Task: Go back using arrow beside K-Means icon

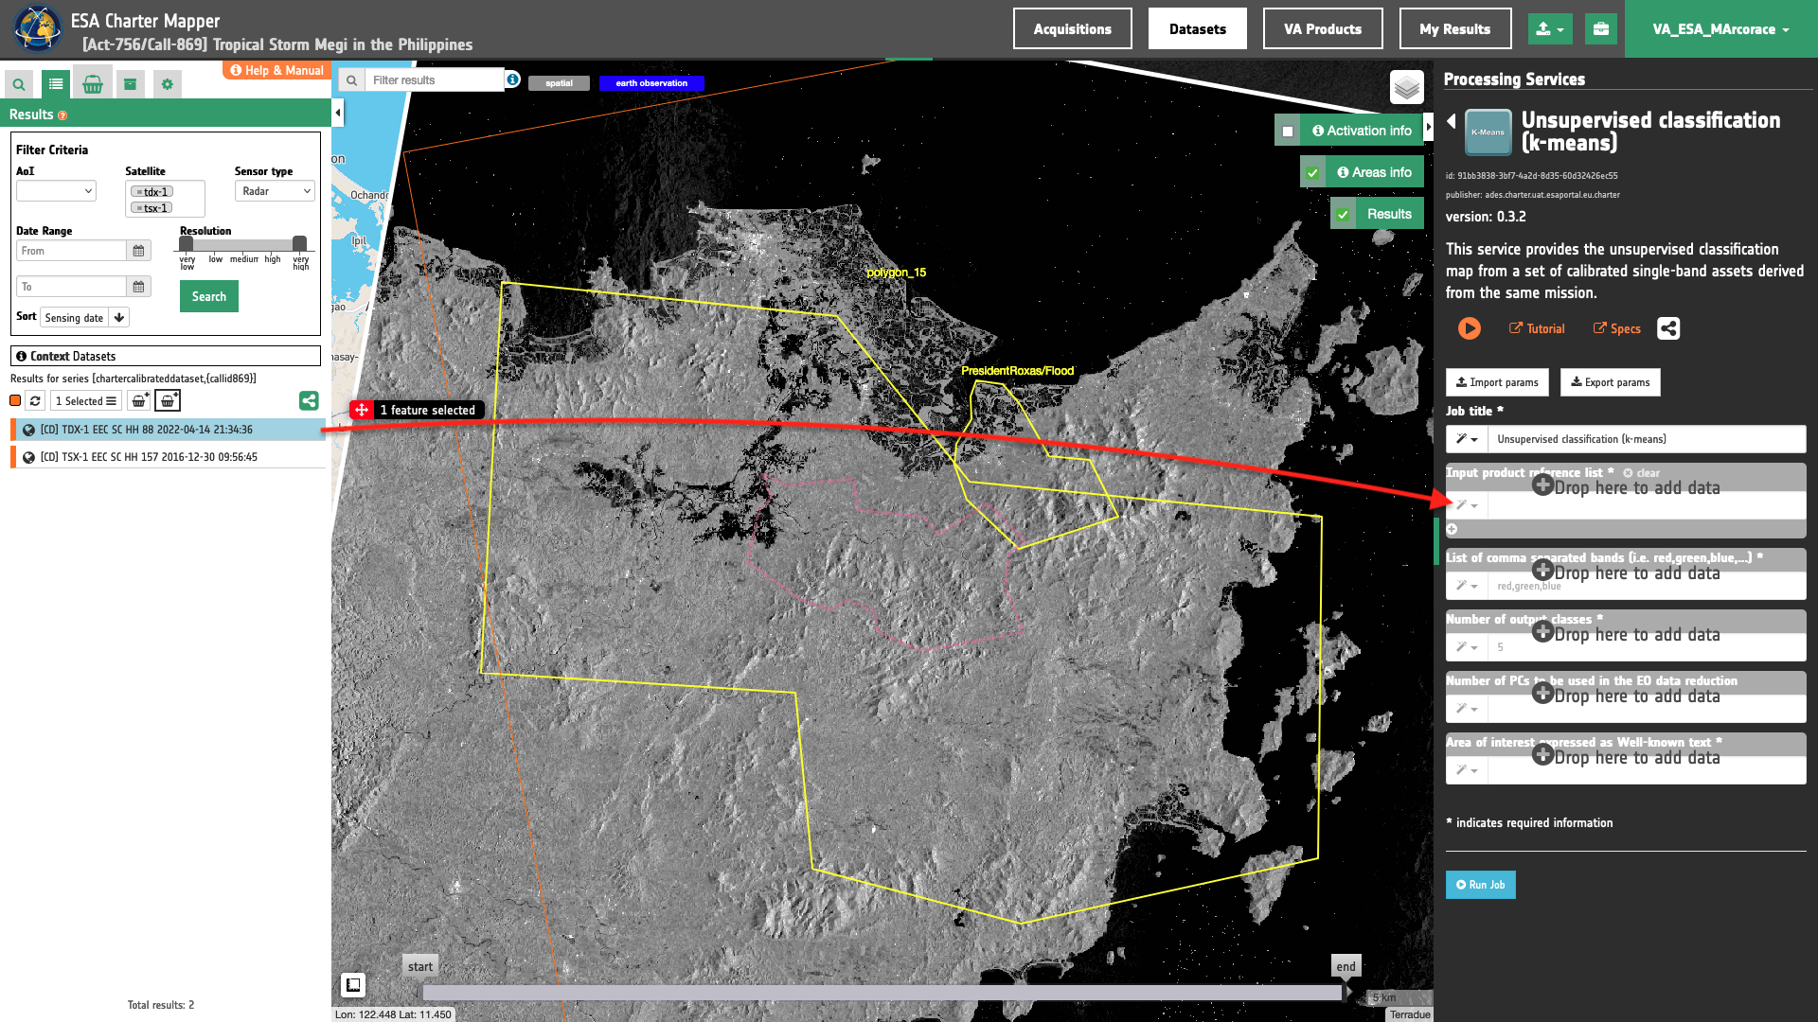Action: pos(1452,121)
